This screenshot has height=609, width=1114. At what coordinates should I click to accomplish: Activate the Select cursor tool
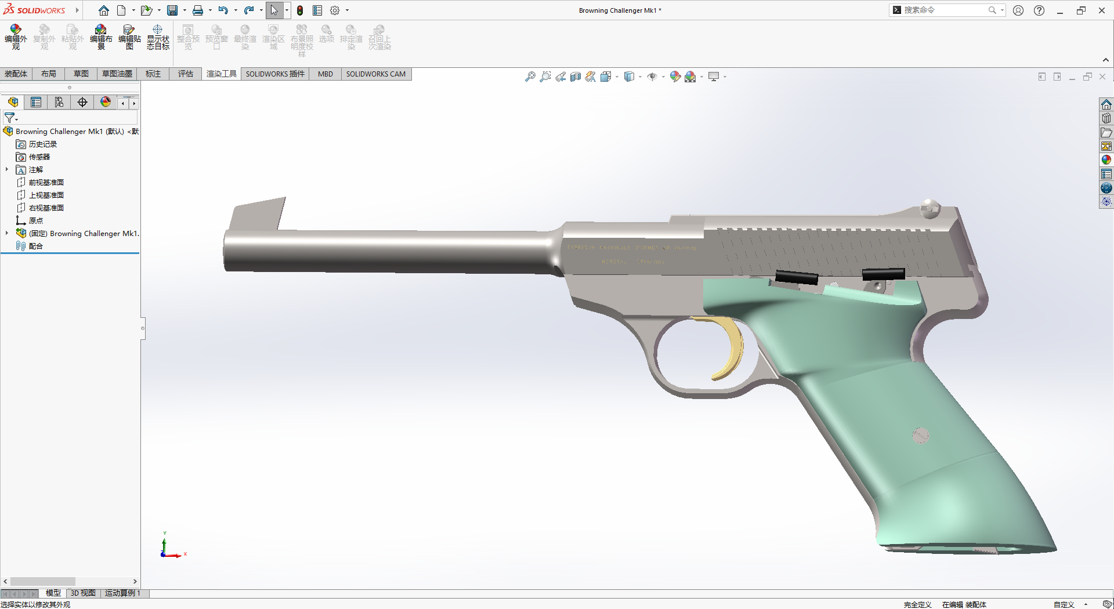pyautogui.click(x=274, y=10)
